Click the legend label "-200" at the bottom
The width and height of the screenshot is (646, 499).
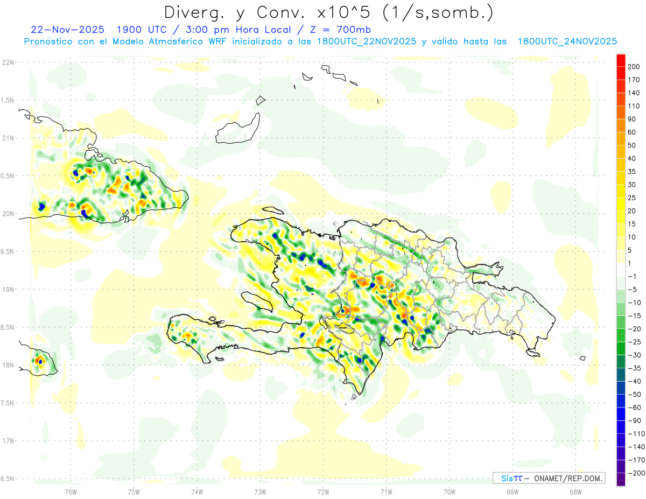[635, 473]
